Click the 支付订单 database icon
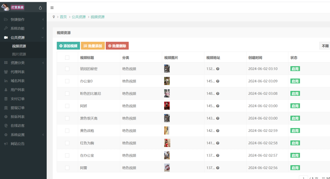The width and height of the screenshot is (330, 179). 6,99
